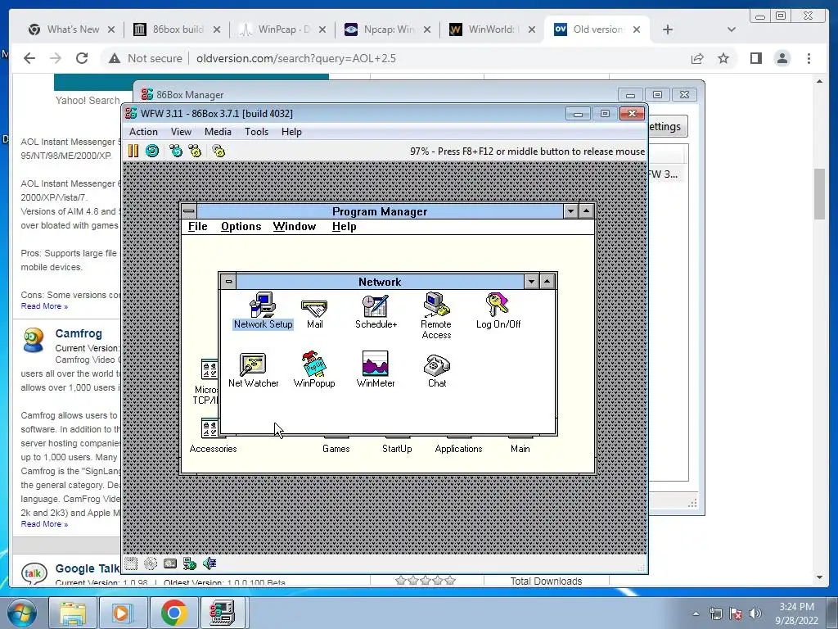
Task: Click the Program Manager minimize down-arrow
Action: tap(570, 210)
